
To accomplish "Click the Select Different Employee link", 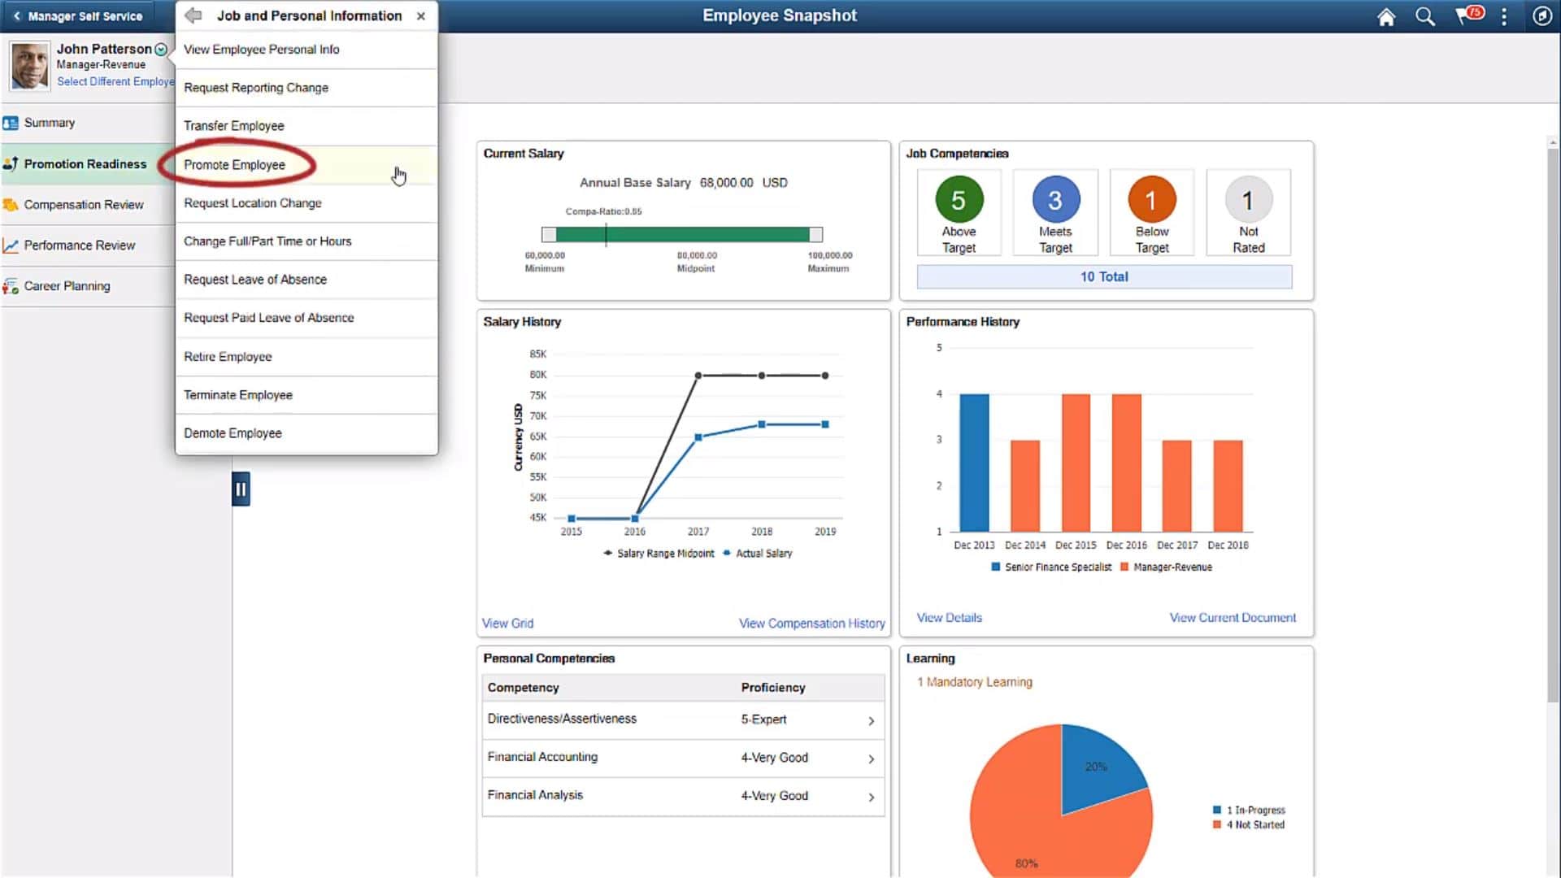I will point(114,81).
